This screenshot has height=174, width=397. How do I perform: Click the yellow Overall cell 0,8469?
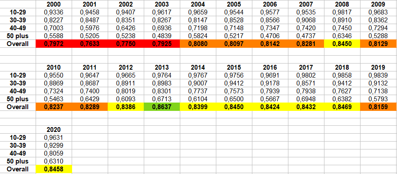[342, 107]
